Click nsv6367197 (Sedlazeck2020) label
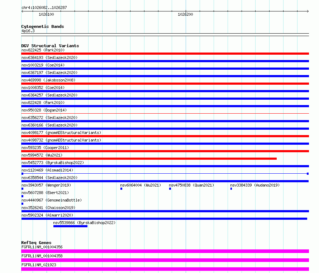This screenshot has width=319, height=273. point(49,73)
